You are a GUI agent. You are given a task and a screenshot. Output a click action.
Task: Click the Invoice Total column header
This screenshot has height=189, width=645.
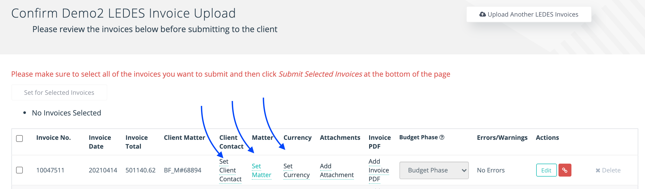pyautogui.click(x=137, y=142)
